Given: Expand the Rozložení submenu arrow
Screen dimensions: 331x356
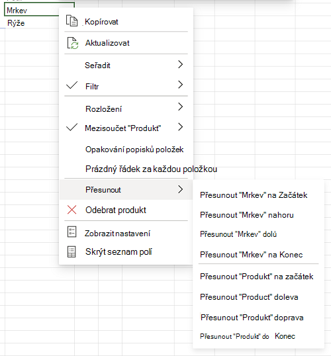Looking at the screenshot, I should tap(180, 107).
